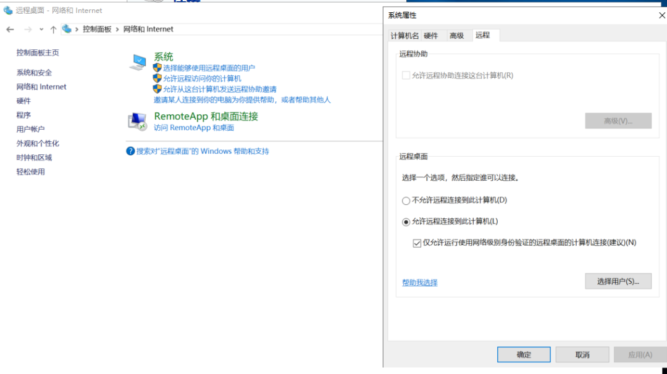Open 允许从这台计算机发送远程协助邀请 link
This screenshot has height=374, width=667.
[x=219, y=89]
